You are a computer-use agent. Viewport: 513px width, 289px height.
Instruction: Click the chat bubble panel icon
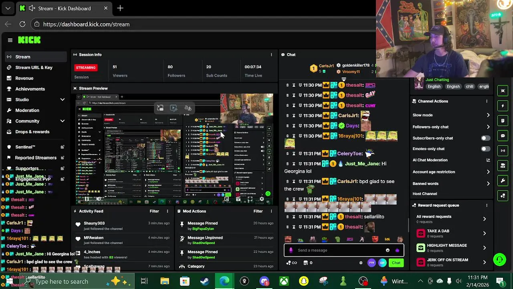pyautogui.click(x=503, y=136)
